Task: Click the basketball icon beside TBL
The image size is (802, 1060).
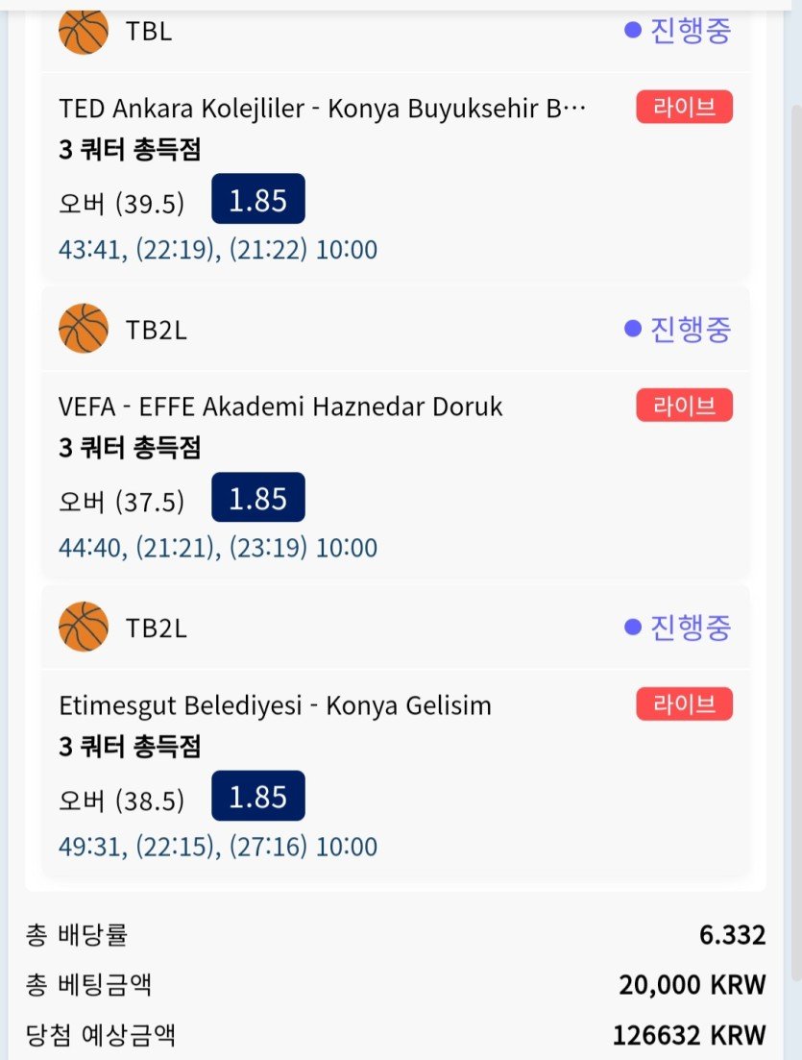Action: 84,31
